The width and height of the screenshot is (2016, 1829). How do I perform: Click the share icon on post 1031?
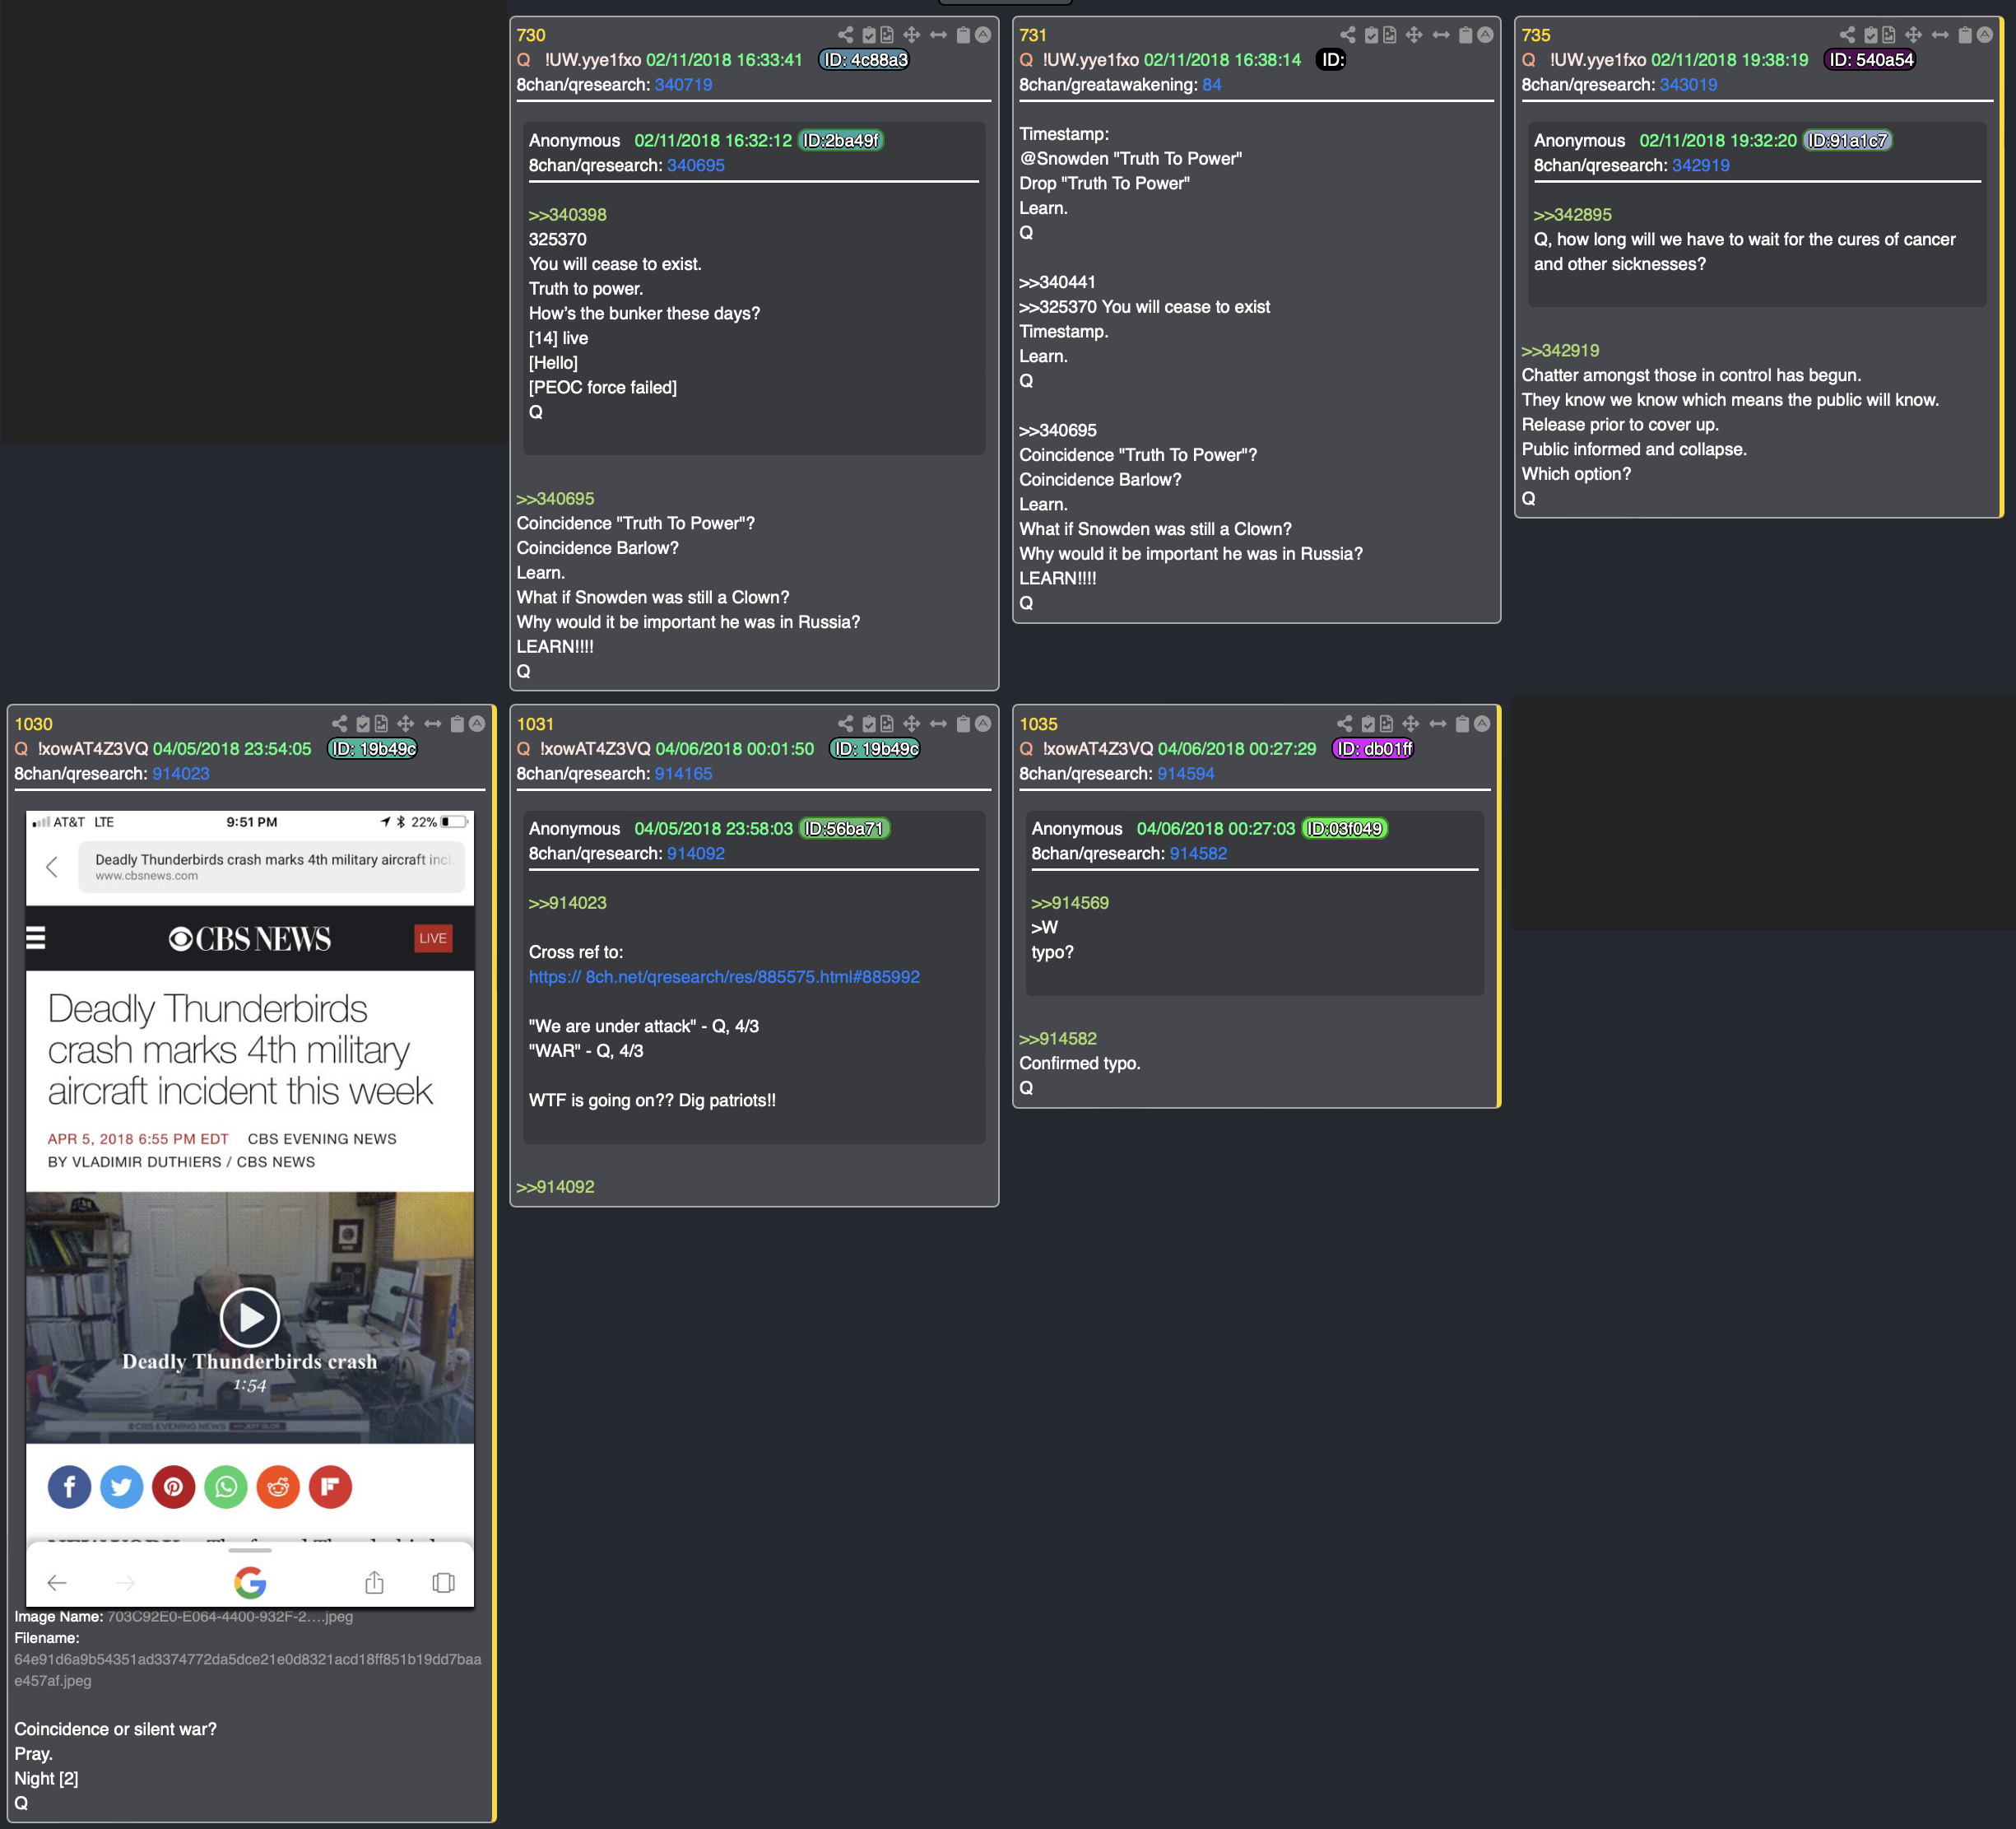click(x=845, y=724)
